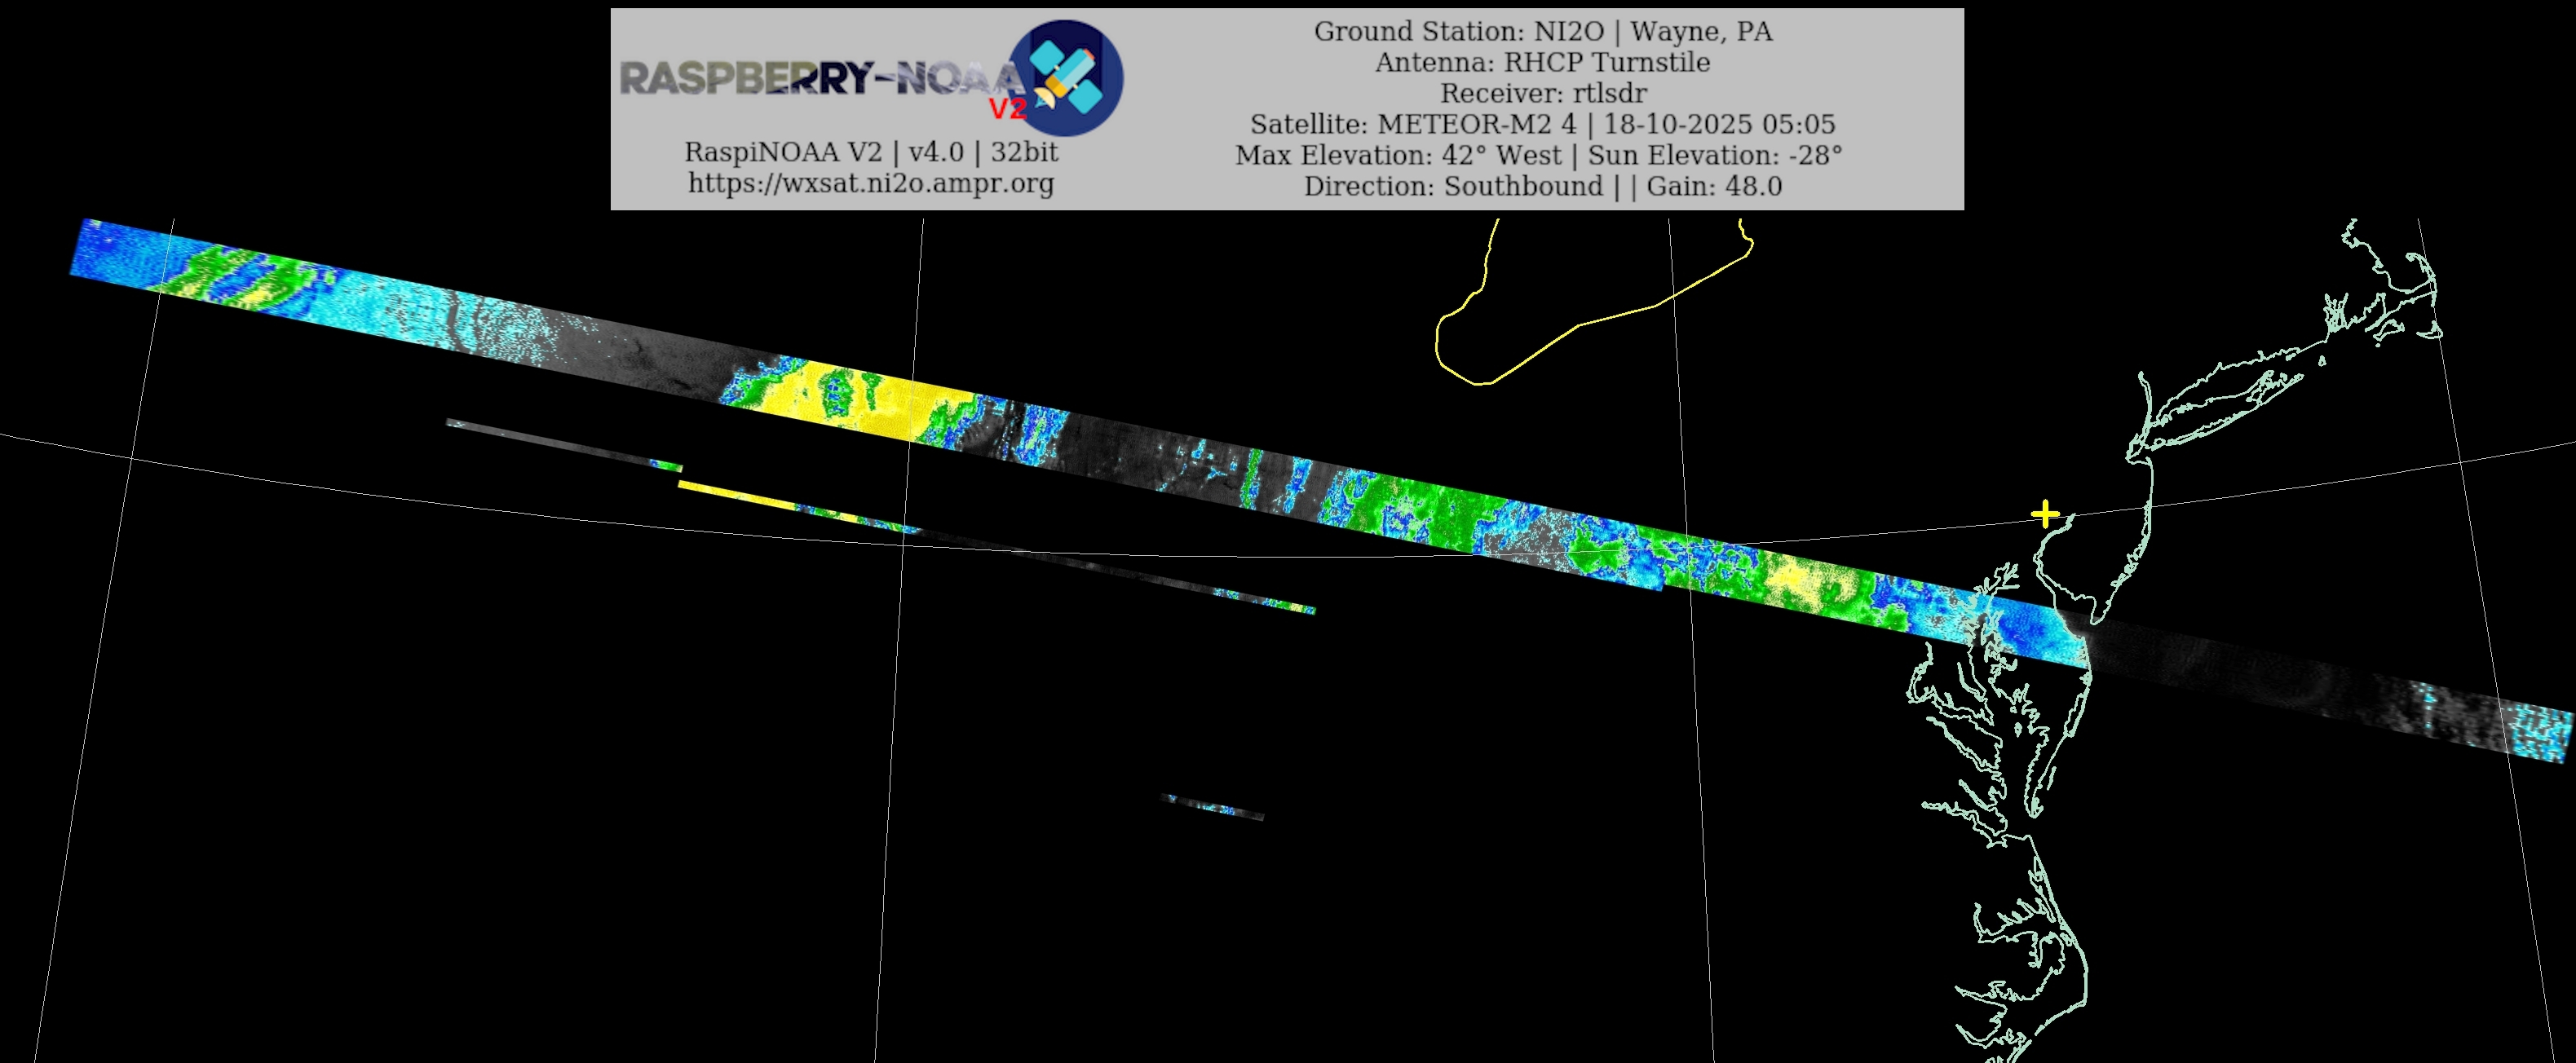This screenshot has height=1063, width=2576.
Task: Select the Satellite METEOR-M2 4 line
Action: tap(1542, 124)
